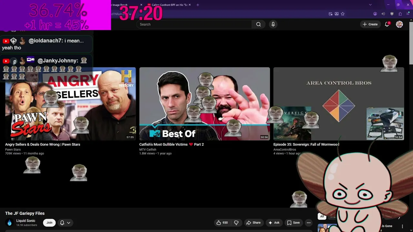Viewport: 413px width, 232px height.
Task: Open the YouTube account avatar menu
Action: (399, 24)
